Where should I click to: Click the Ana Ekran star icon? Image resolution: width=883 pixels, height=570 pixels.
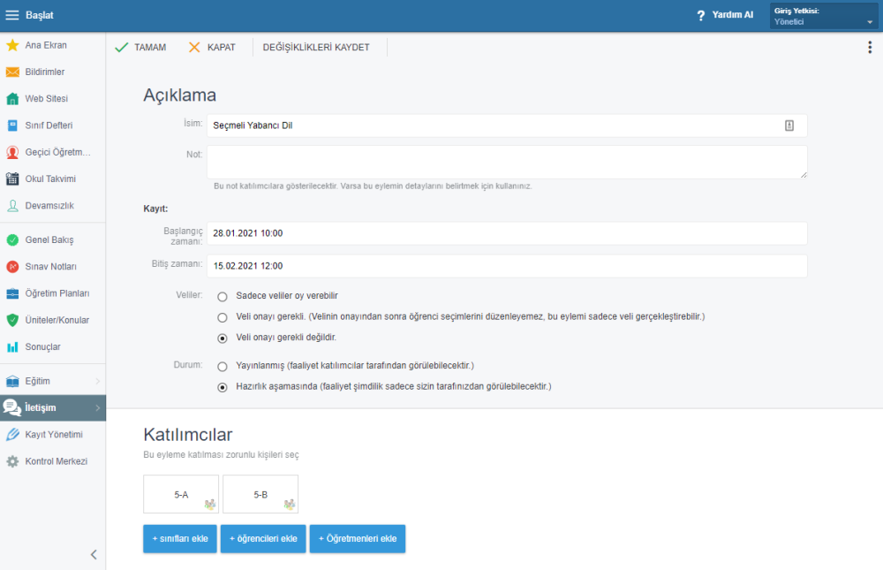pos(12,45)
